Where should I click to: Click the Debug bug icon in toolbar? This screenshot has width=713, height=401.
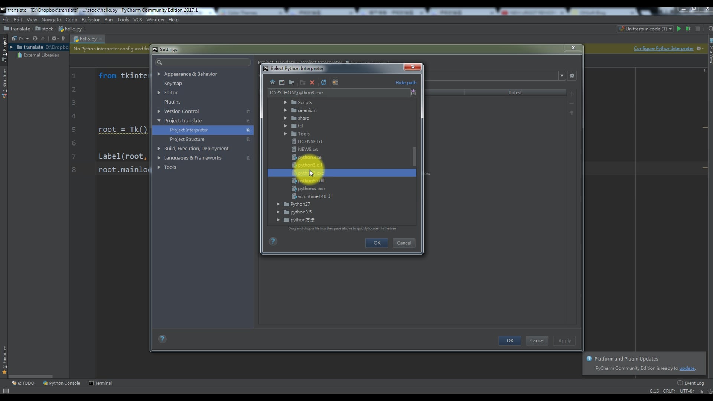pyautogui.click(x=688, y=29)
